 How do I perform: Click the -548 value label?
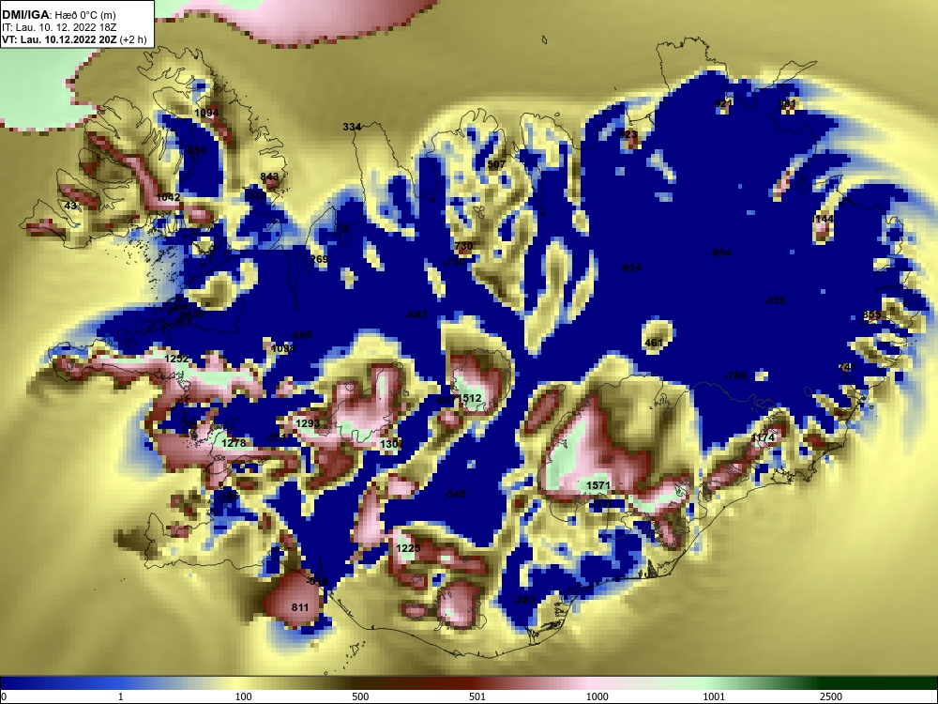click(455, 494)
